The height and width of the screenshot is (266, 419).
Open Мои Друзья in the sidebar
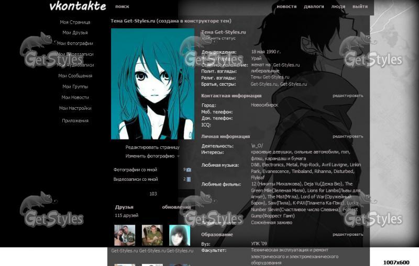click(x=75, y=33)
